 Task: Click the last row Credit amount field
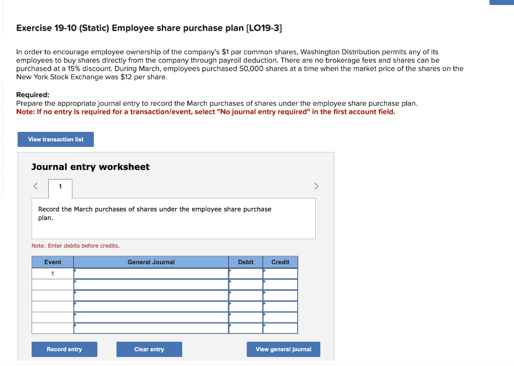click(280, 328)
